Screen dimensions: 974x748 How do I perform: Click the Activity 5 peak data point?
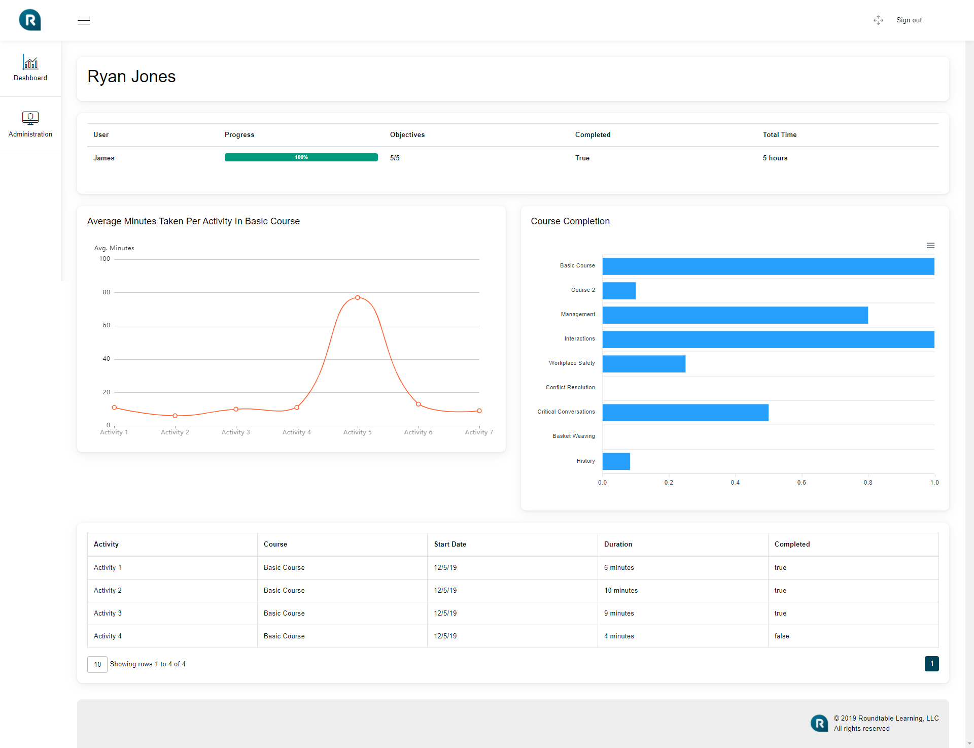tap(358, 298)
